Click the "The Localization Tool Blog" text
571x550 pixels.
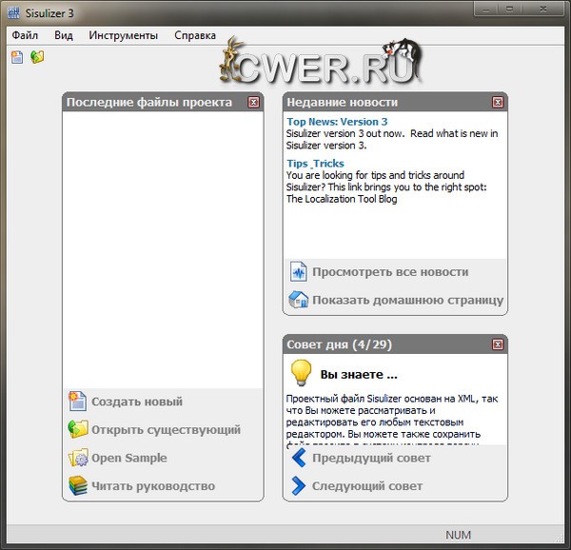tap(342, 199)
